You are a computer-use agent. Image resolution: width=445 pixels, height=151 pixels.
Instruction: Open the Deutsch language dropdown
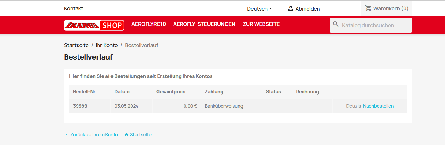tap(260, 9)
